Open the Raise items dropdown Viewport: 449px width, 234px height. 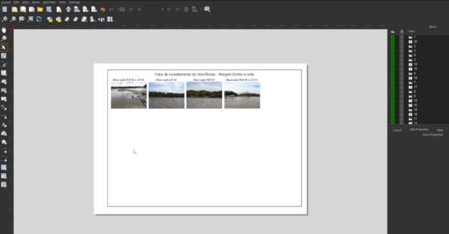click(84, 19)
